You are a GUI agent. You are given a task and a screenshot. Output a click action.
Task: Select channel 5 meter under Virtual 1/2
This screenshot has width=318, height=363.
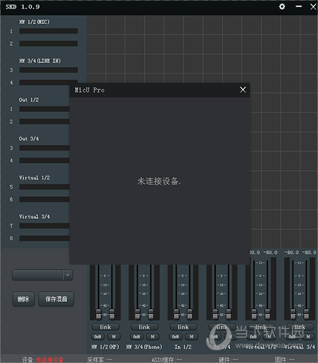click(44, 187)
